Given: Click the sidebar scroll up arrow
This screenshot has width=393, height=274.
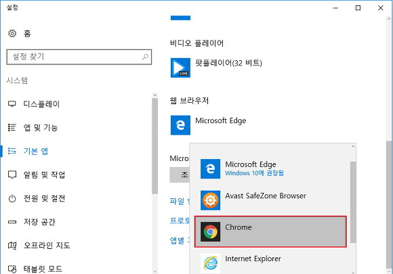Looking at the screenshot, I should 154,95.
